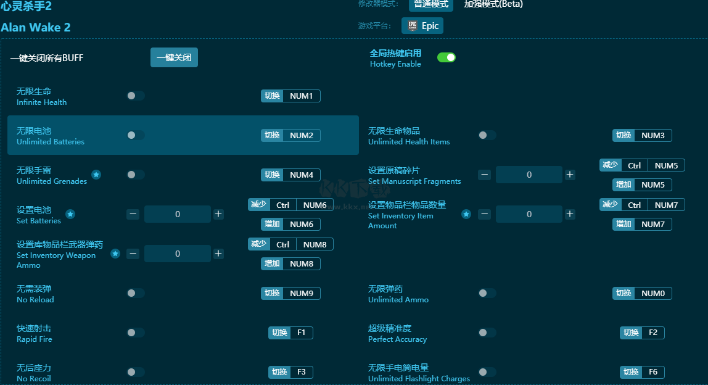Switch to the 普通模式 tab
Screen dimensions: 708x385
(431, 4)
